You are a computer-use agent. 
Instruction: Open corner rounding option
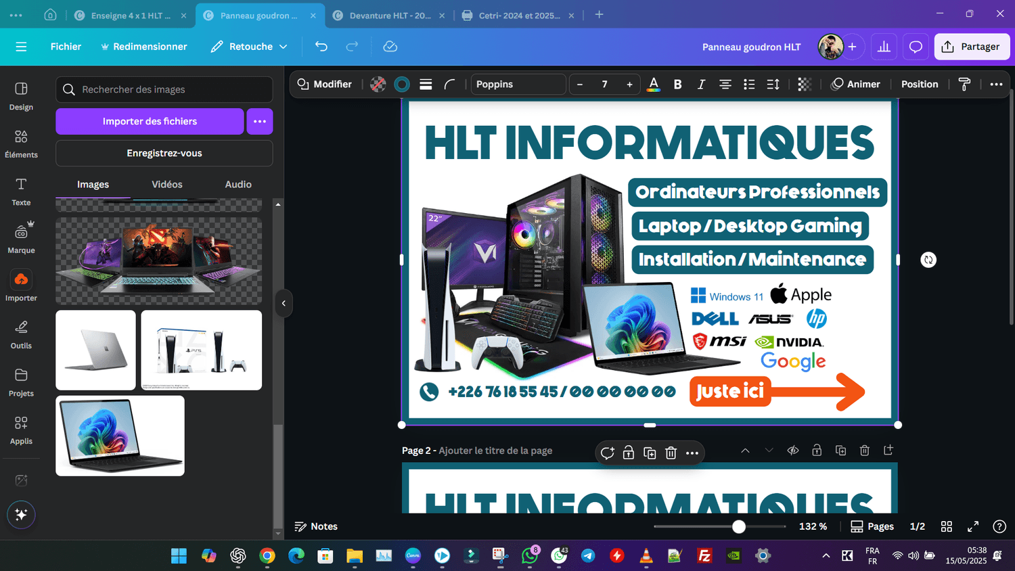pos(449,84)
